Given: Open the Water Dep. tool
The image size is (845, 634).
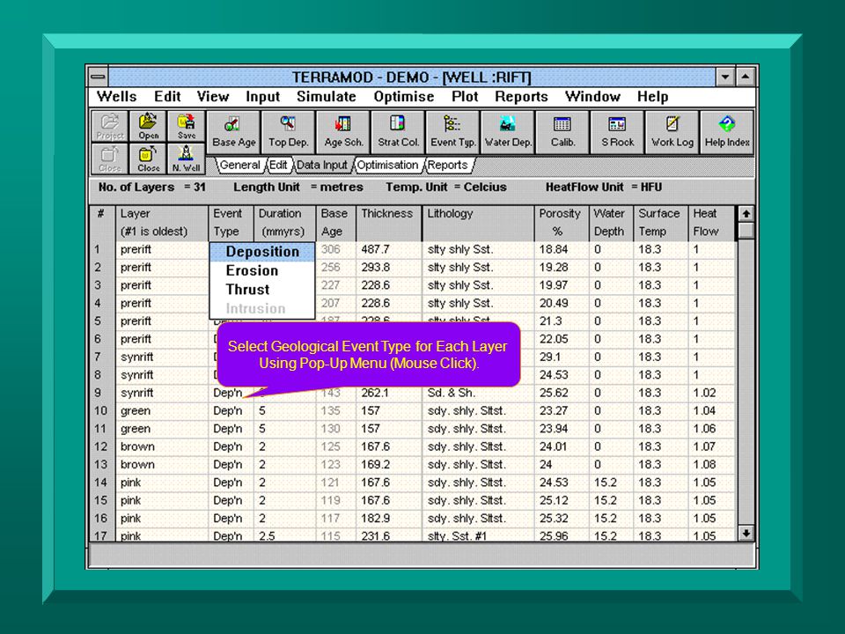Looking at the screenshot, I should click(x=508, y=133).
